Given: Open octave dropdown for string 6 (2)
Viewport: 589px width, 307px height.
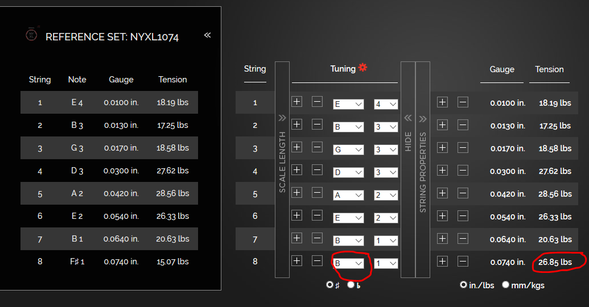Looking at the screenshot, I should [x=386, y=218].
